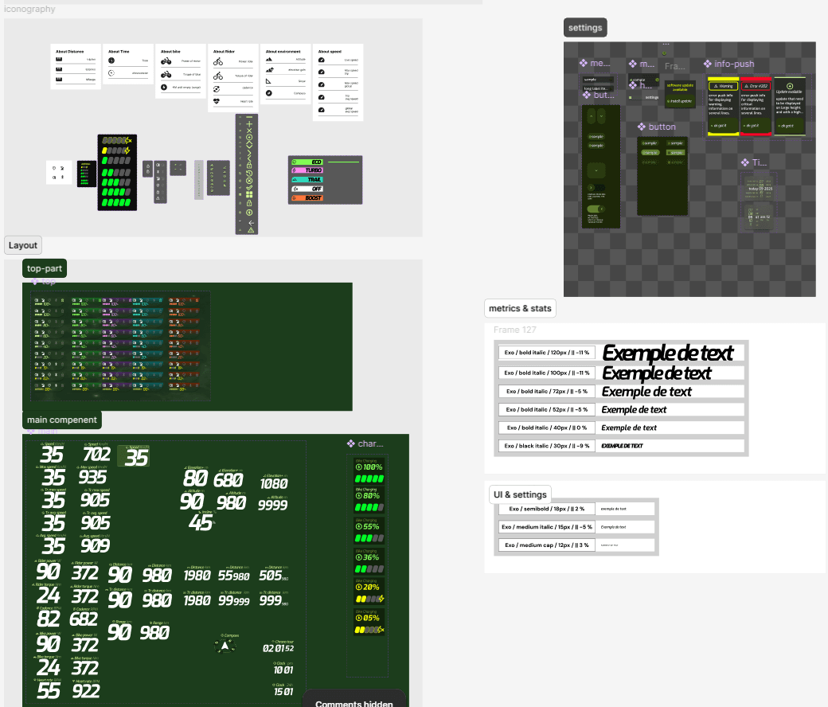Select the top-part variants grid thumbnail
The image size is (828, 707).
click(x=120, y=346)
